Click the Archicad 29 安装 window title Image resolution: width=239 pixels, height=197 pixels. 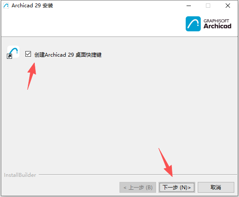coord(32,6)
